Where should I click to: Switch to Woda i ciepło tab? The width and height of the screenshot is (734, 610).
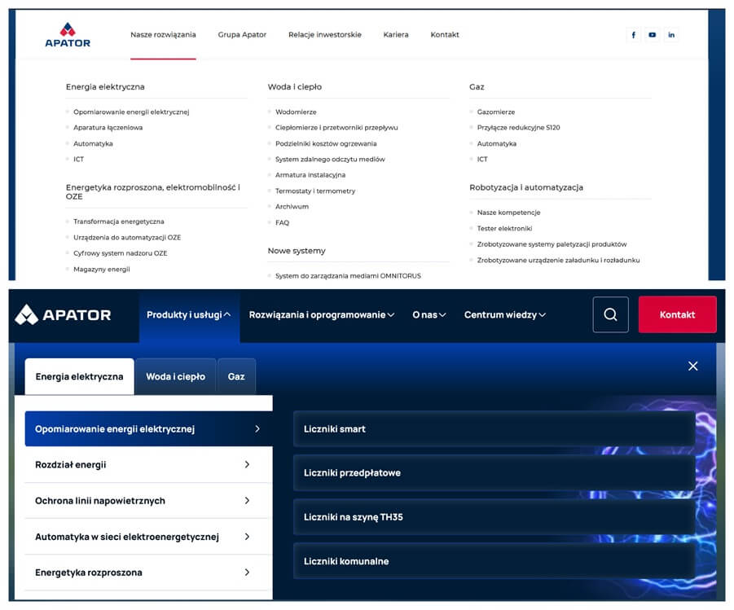click(x=175, y=376)
